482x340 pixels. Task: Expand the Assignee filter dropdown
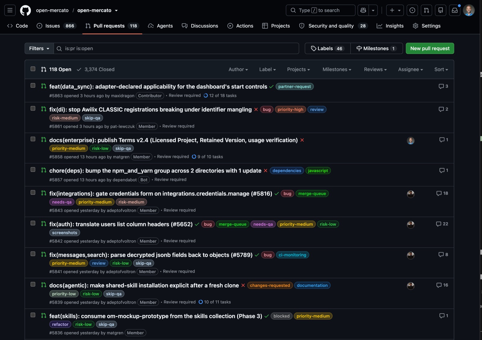411,70
